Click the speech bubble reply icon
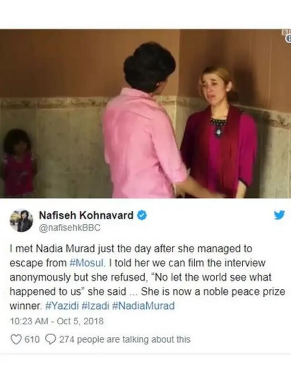The image size is (291, 388). 51,340
